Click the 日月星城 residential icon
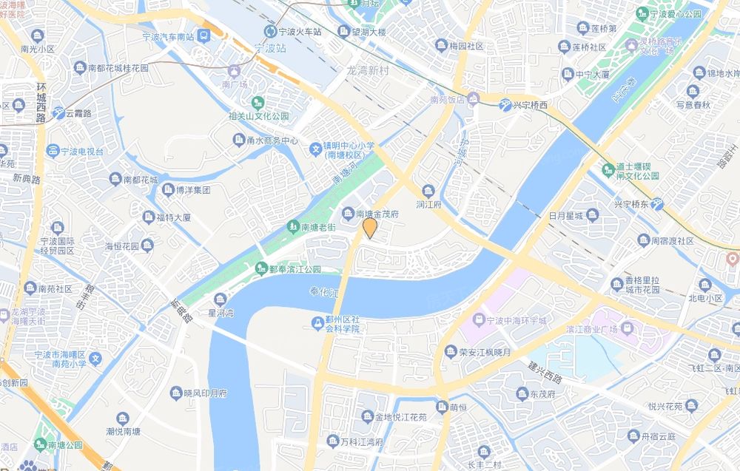 [x=592, y=216]
